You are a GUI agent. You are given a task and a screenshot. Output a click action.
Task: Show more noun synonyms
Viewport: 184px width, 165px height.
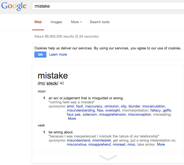[x=72, y=119]
